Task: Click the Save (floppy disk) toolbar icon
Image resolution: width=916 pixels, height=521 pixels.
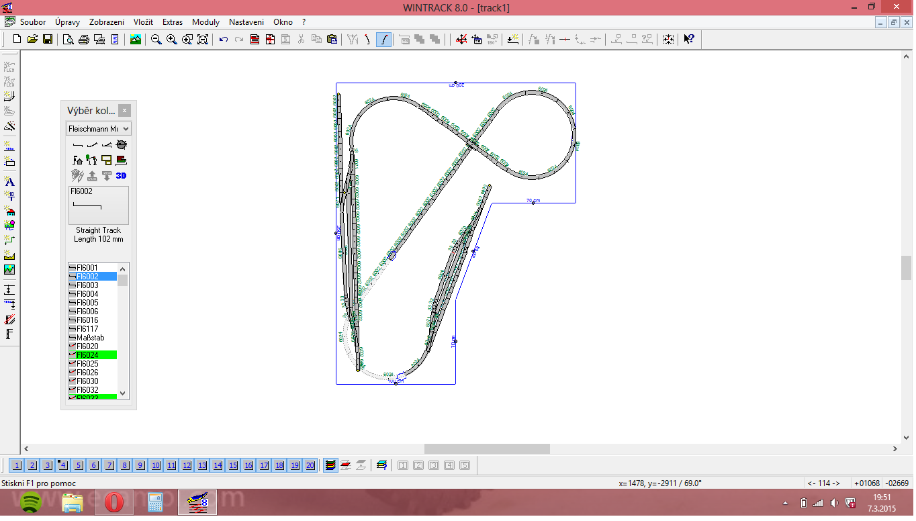Action: pos(48,40)
